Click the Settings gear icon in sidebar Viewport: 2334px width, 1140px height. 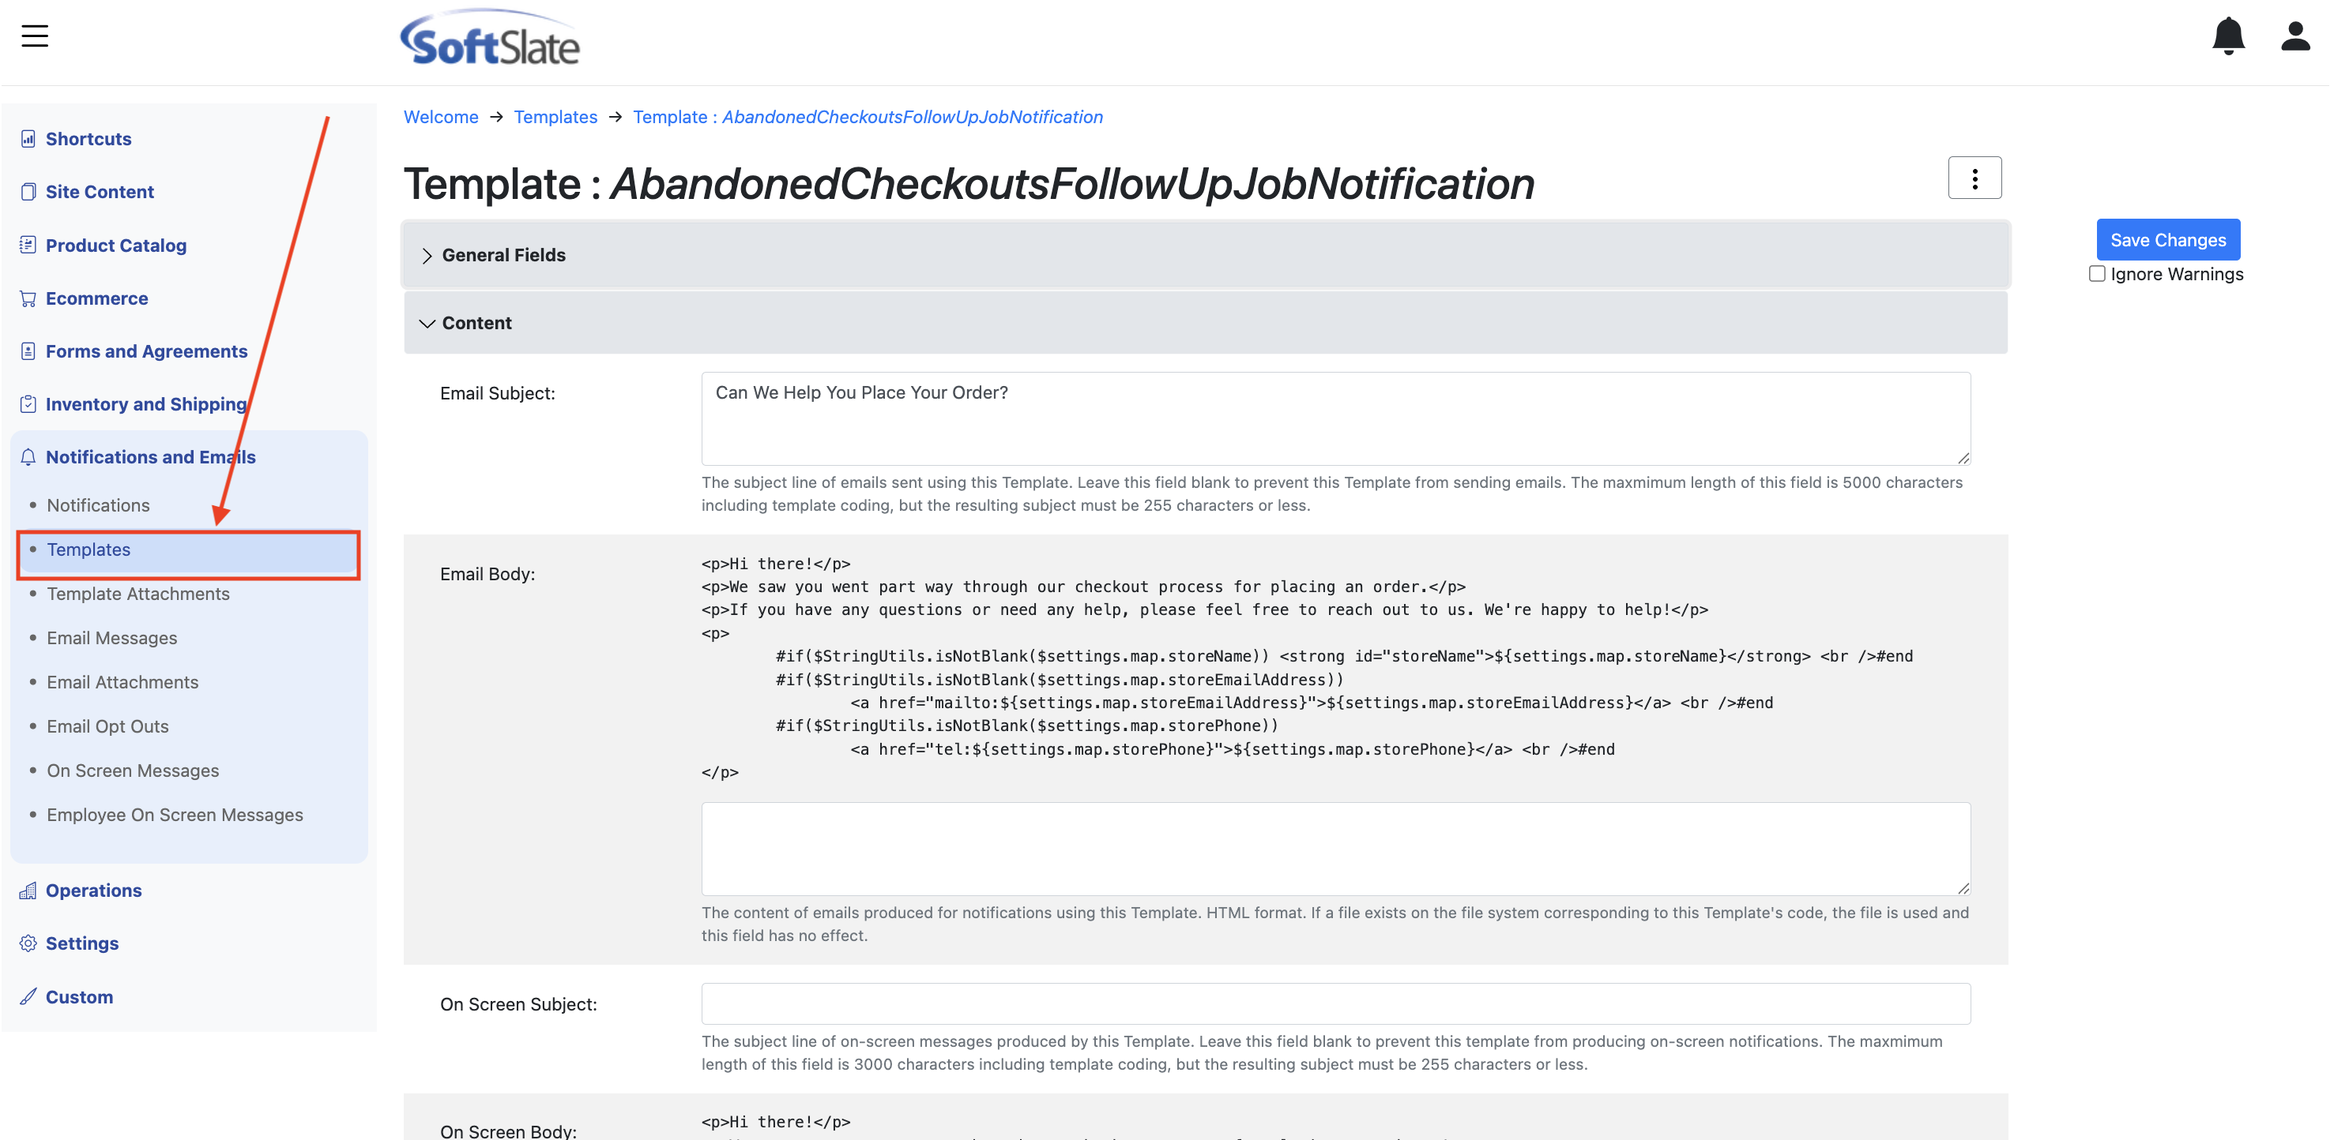click(28, 943)
